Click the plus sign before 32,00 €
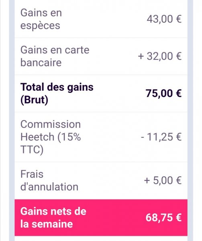The height and width of the screenshot is (241, 202). 141,56
